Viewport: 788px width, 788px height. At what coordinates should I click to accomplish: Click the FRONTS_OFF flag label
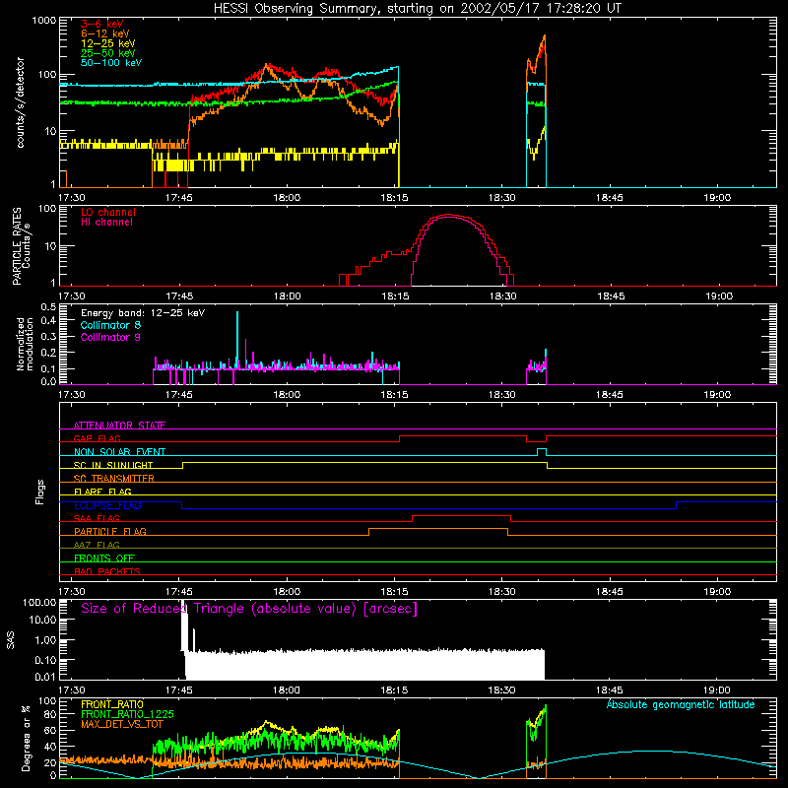104,558
